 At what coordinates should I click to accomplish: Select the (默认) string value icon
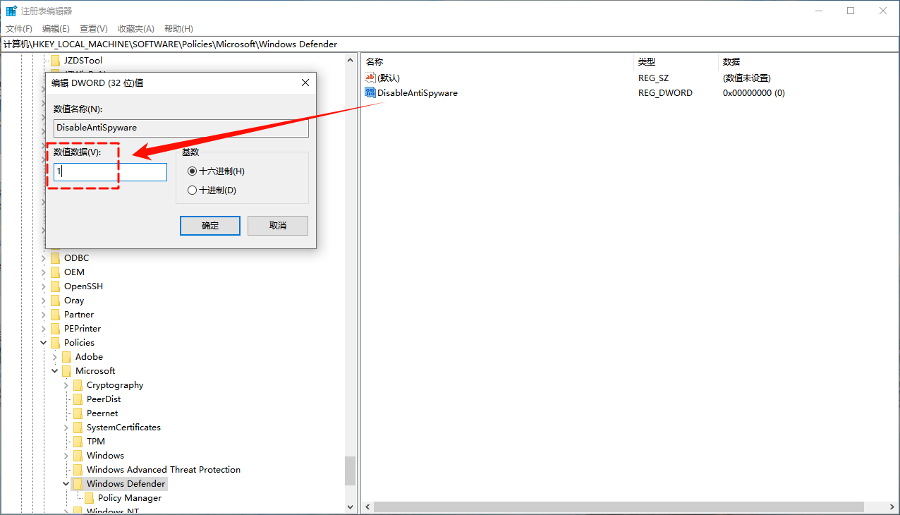(x=370, y=78)
